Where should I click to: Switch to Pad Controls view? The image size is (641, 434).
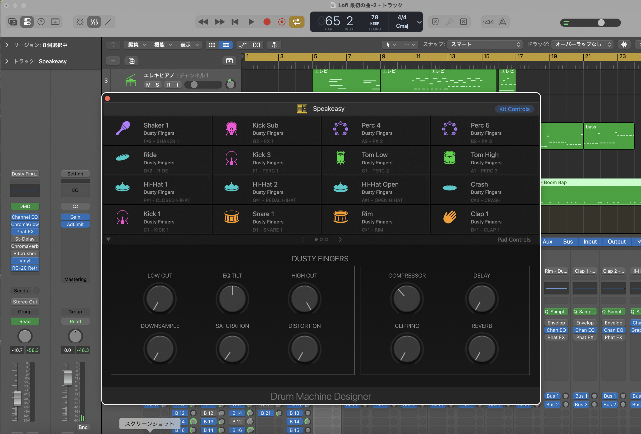[x=514, y=239]
